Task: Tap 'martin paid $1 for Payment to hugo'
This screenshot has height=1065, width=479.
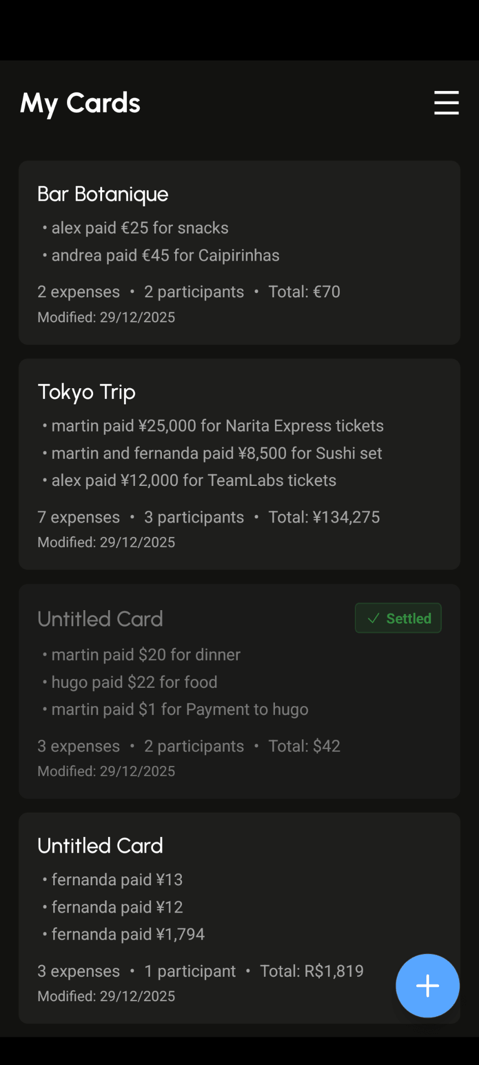Action: pos(180,709)
